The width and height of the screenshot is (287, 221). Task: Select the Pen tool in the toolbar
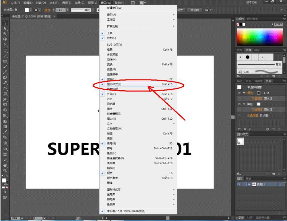pos(4,45)
